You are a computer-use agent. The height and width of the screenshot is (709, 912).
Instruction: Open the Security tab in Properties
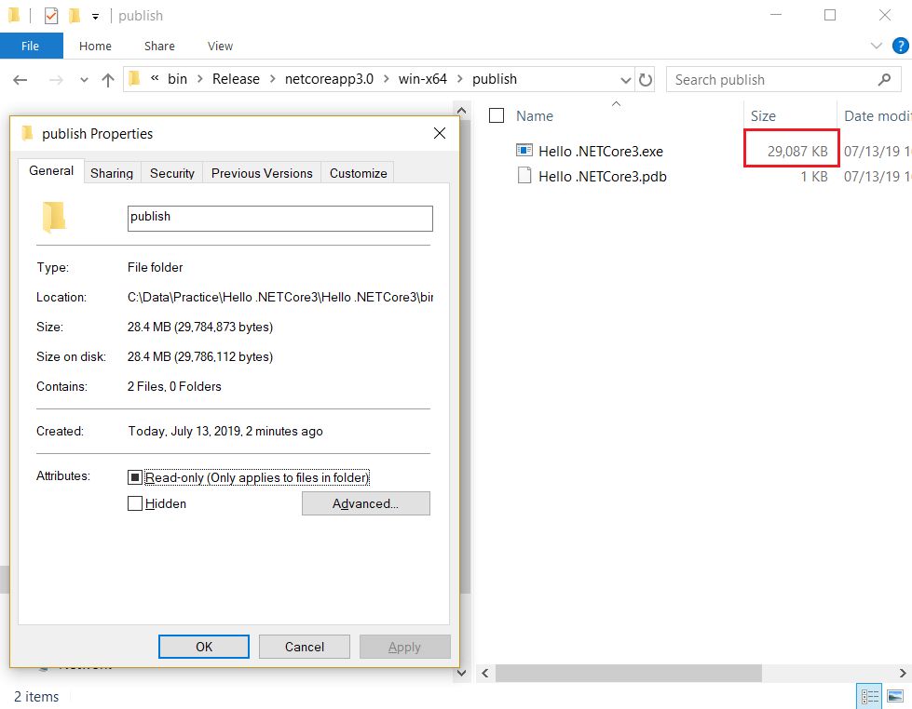[x=172, y=173]
